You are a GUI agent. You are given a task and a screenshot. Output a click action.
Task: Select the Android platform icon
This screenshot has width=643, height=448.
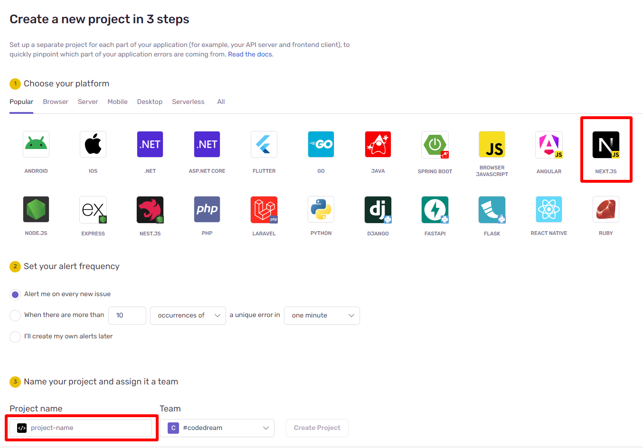(36, 144)
